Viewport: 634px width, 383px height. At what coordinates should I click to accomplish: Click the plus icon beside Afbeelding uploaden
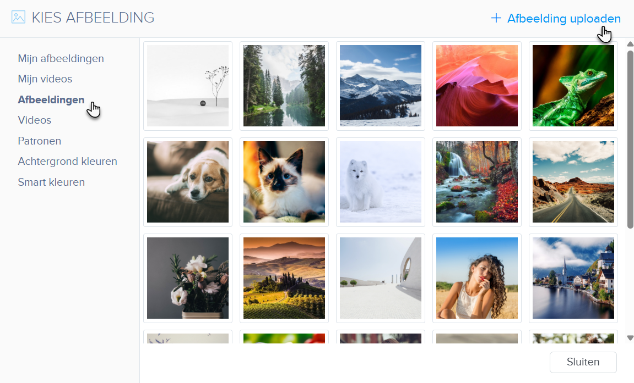[x=496, y=18]
